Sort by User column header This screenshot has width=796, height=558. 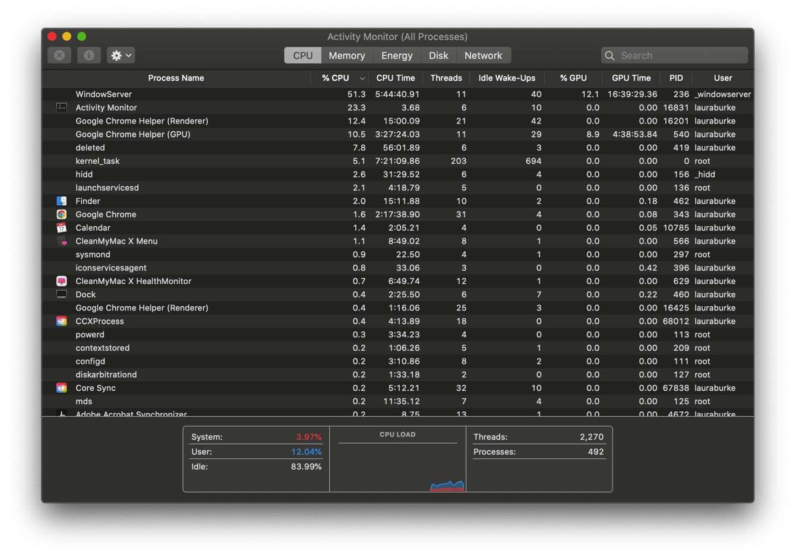coord(723,78)
